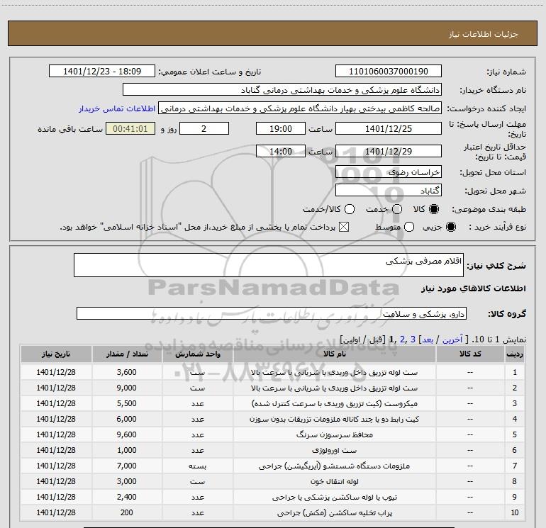The height and width of the screenshot is (528, 546).
Task: Open page 3 of the items list
Action: click(x=413, y=339)
